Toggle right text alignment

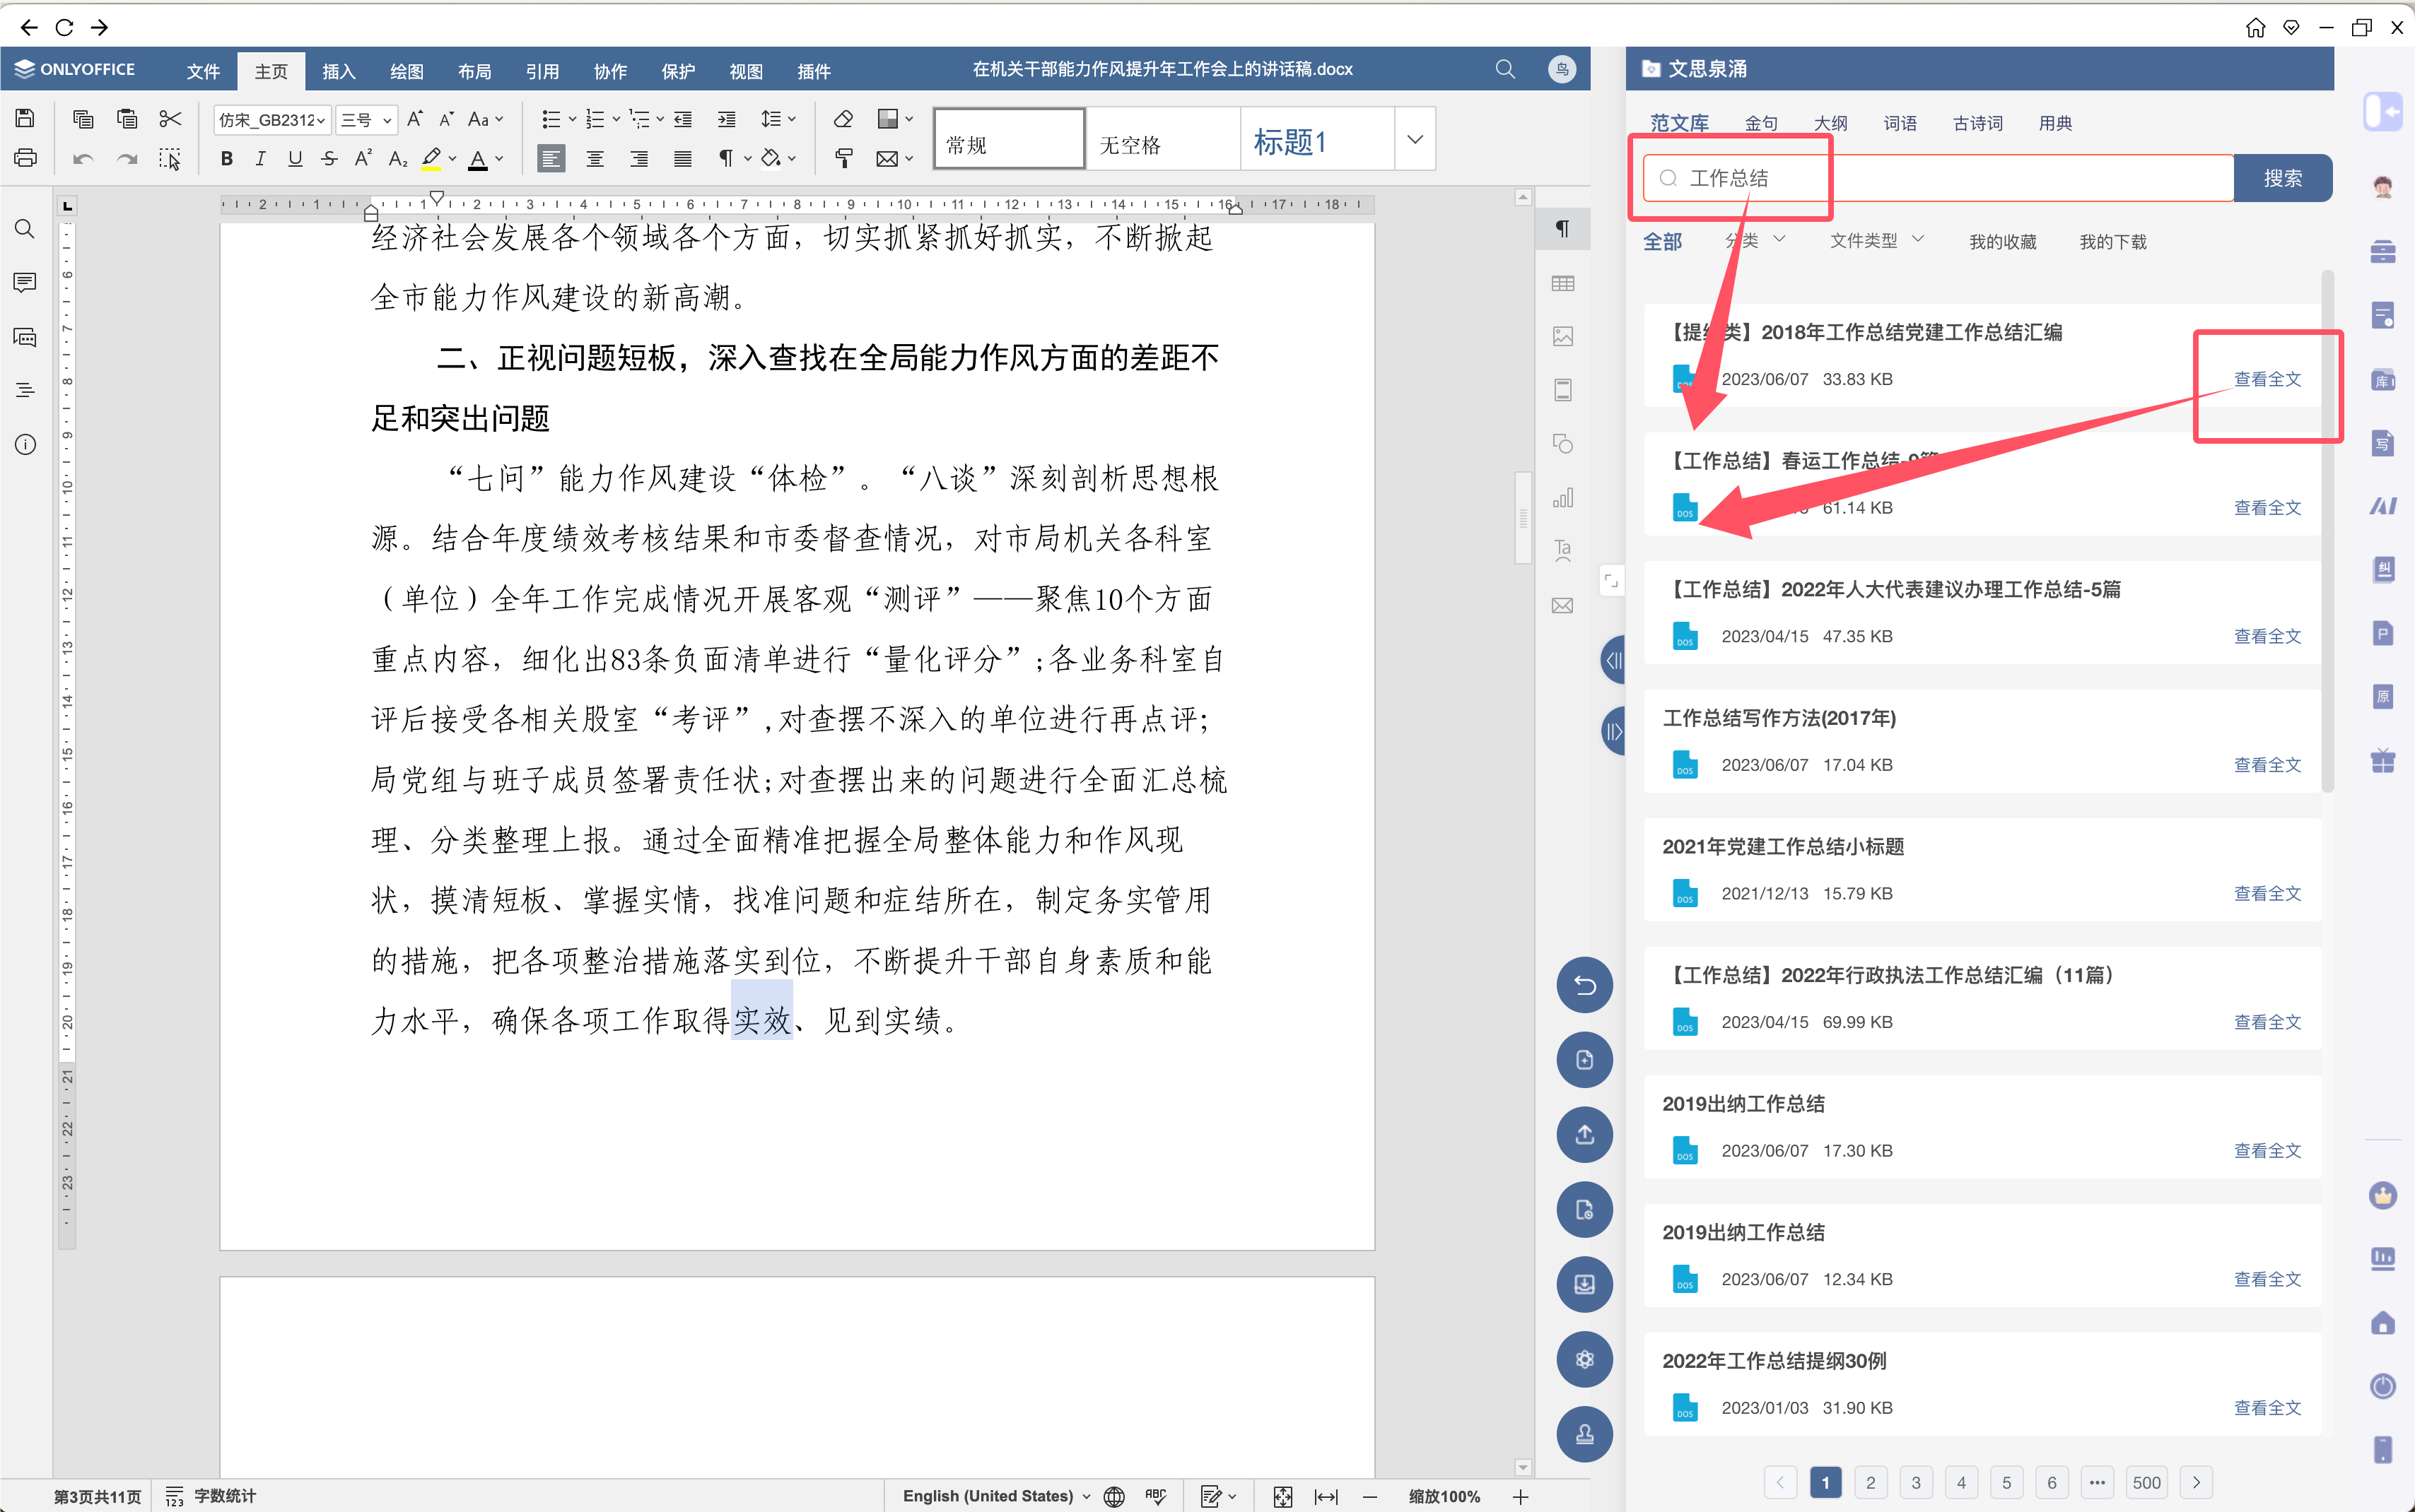click(639, 158)
